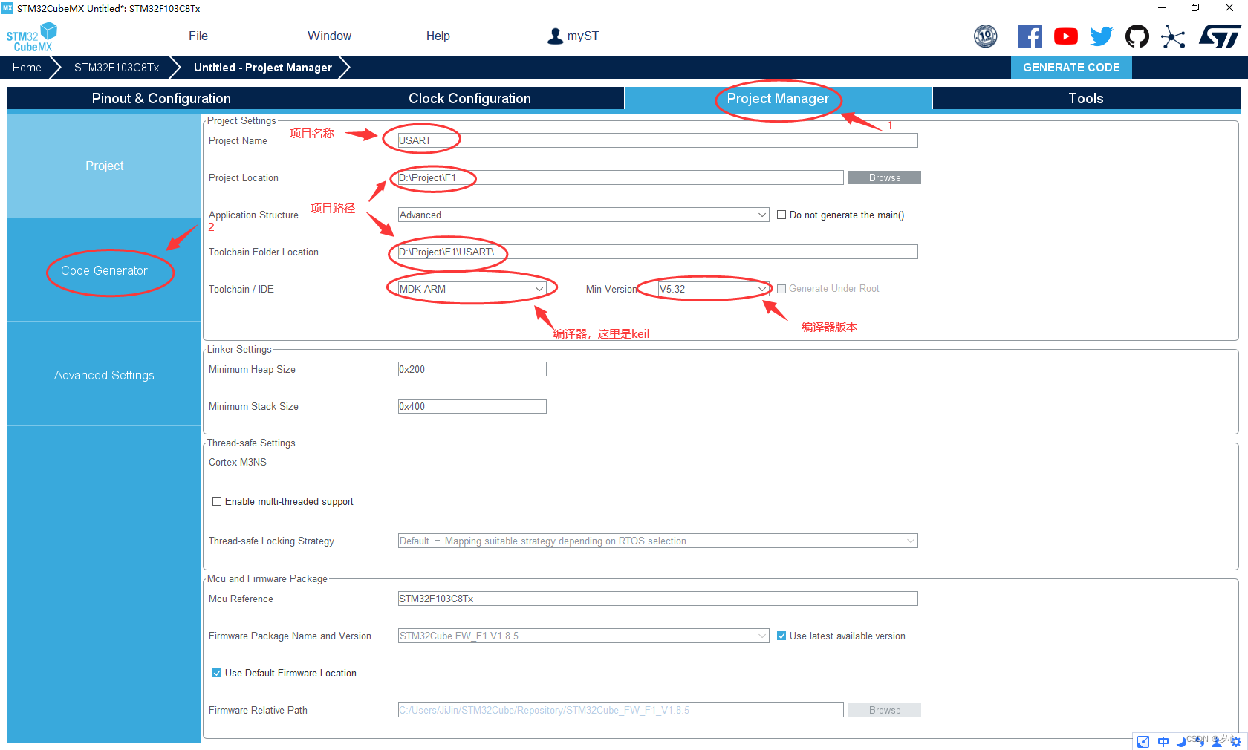
Task: Open the Code Generator side tab
Action: point(104,270)
